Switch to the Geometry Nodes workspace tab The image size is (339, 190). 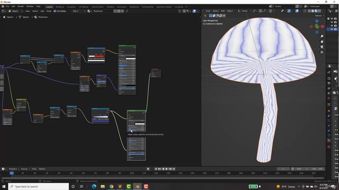164,7
